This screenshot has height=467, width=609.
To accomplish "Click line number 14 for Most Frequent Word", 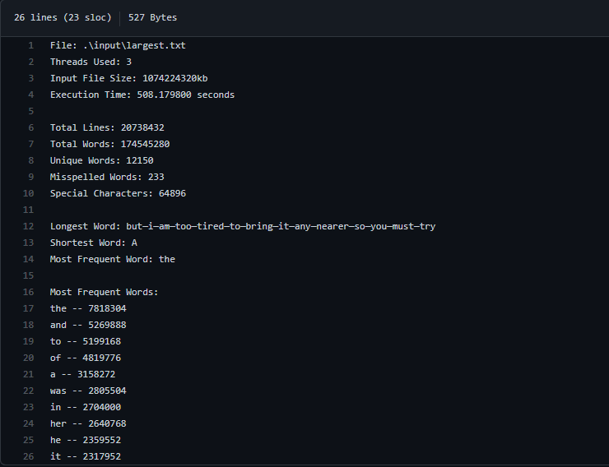I will point(28,259).
